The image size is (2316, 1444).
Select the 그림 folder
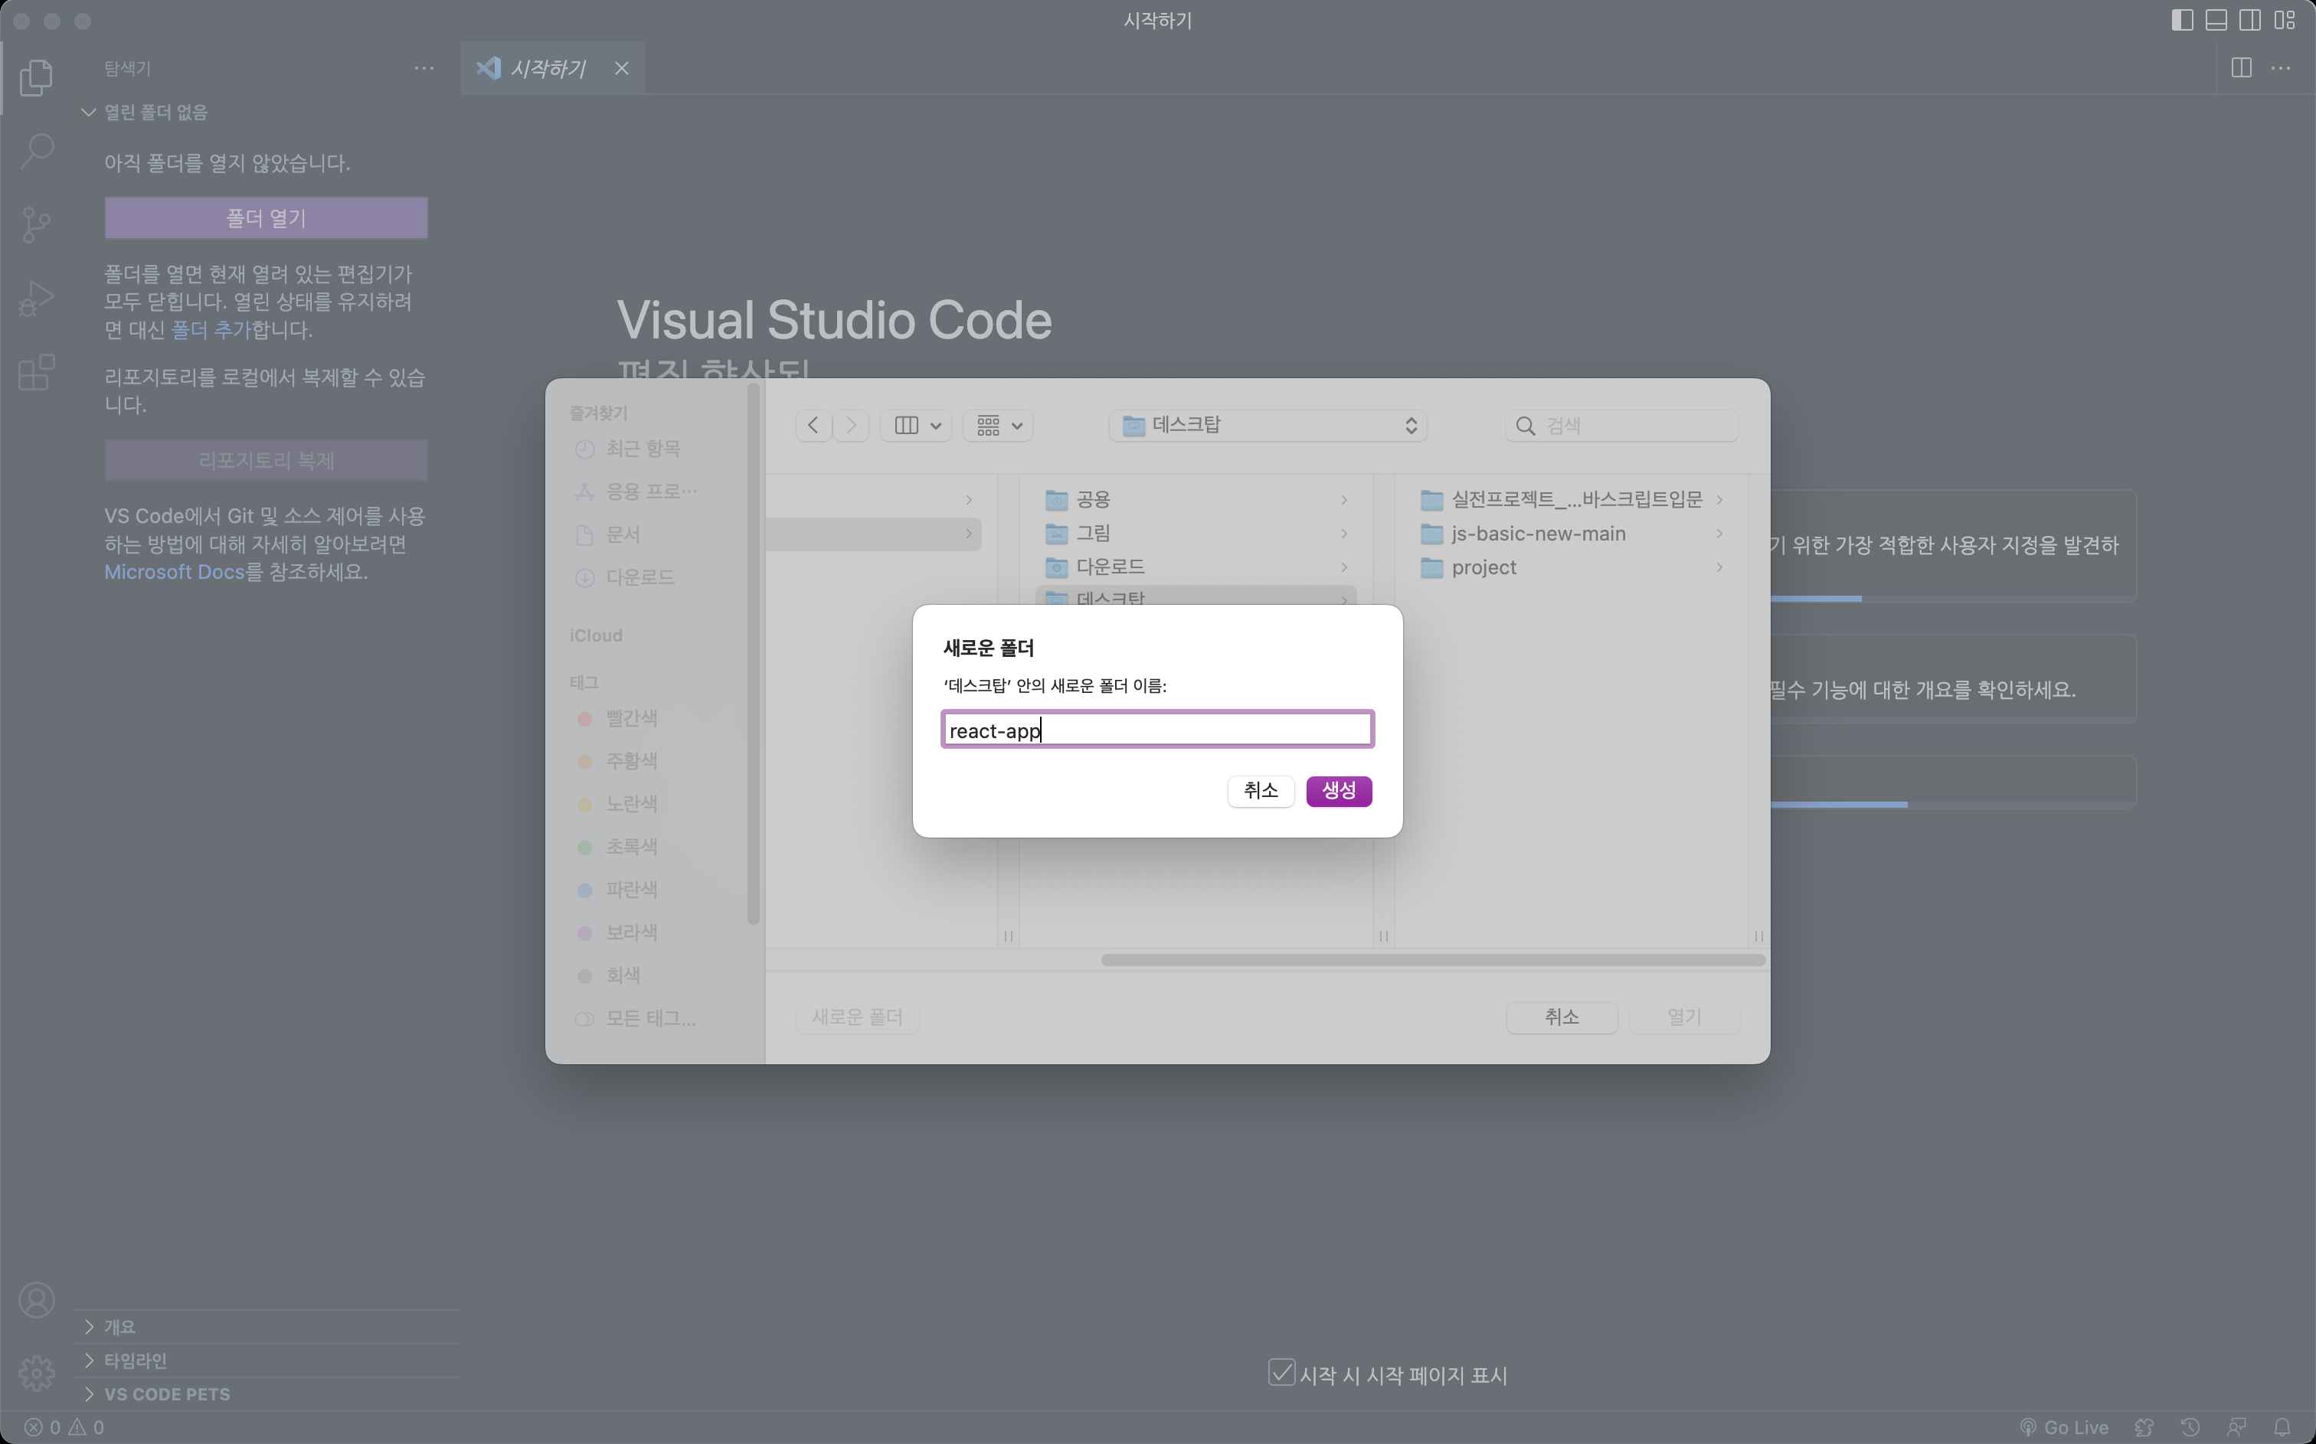1197,533
